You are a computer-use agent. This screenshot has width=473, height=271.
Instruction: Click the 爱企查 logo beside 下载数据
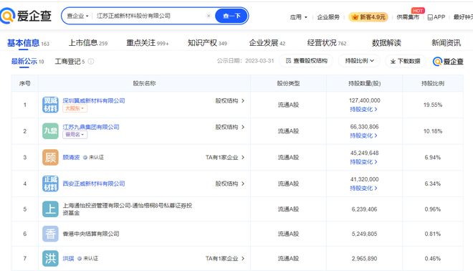pyautogui.click(x=448, y=61)
